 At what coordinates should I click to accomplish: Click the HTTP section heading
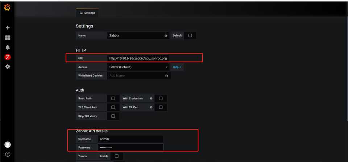pos(81,51)
